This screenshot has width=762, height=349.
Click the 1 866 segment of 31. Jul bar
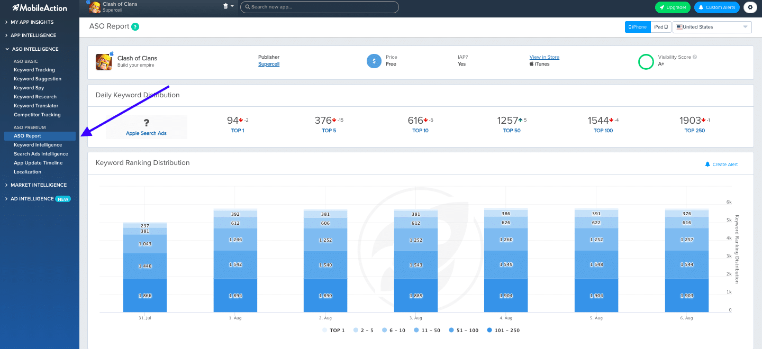[145, 296]
